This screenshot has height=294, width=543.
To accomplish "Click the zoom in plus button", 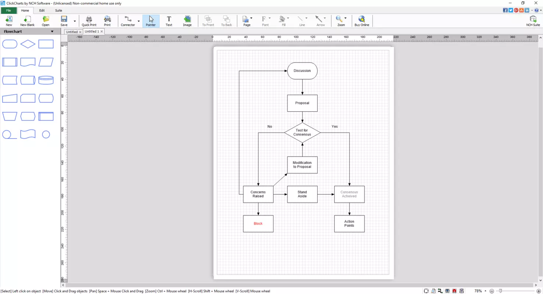I will coord(539,291).
